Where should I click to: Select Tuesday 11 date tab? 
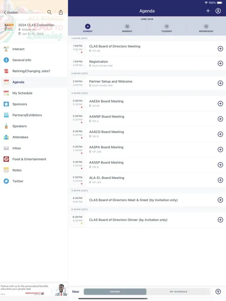[x=167, y=28]
